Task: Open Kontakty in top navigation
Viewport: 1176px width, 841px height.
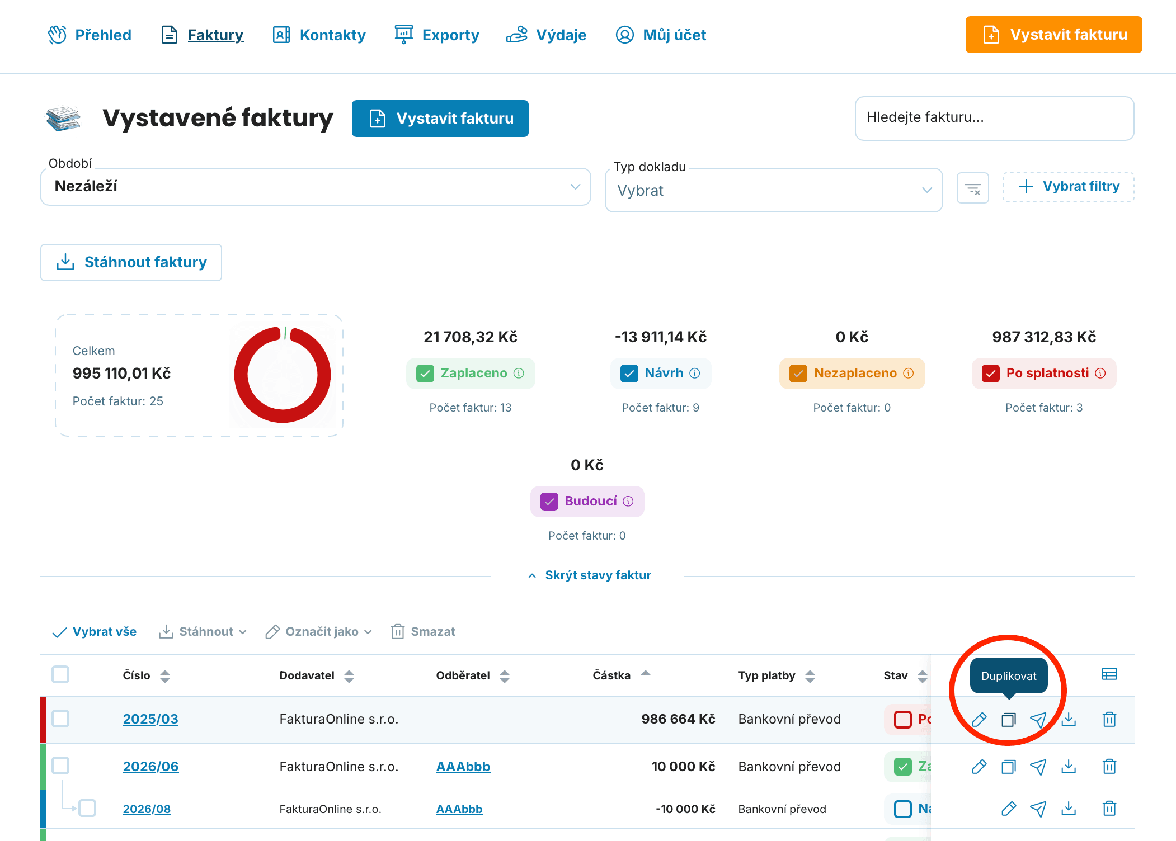Action: point(319,35)
